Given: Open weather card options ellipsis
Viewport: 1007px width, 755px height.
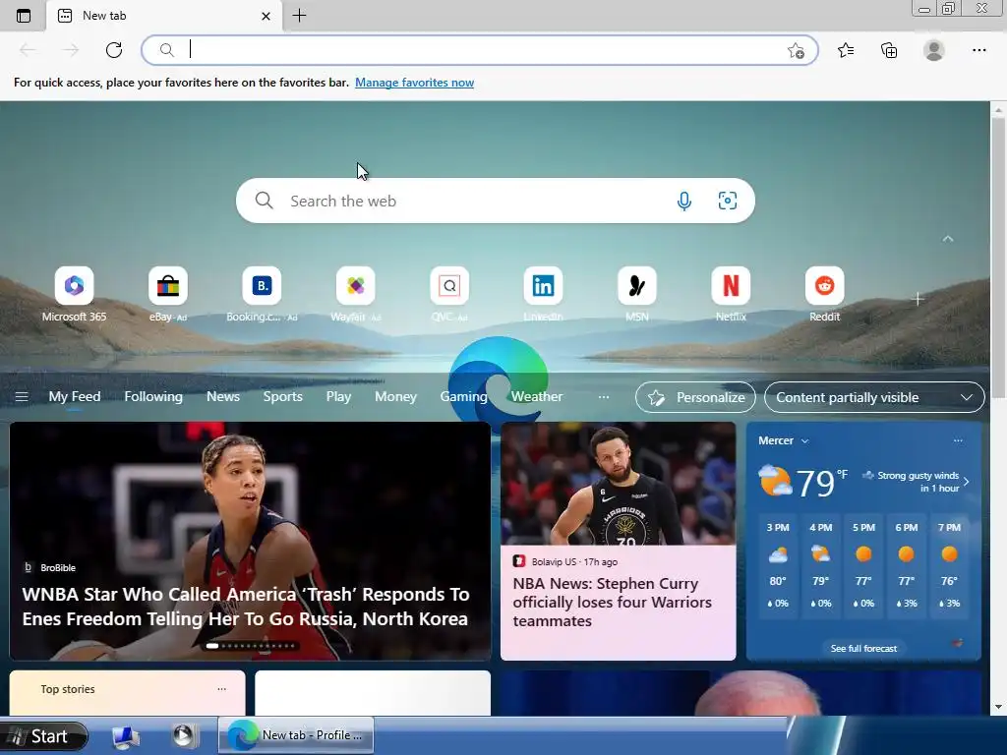Looking at the screenshot, I should [958, 440].
